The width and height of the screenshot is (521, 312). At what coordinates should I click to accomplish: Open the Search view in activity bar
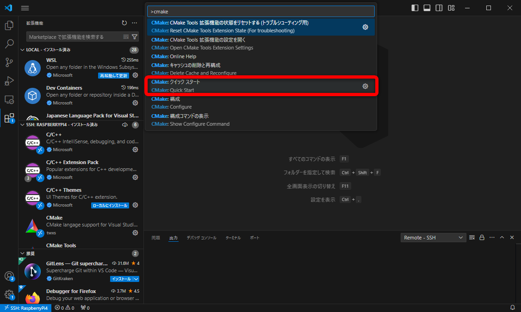pyautogui.click(x=9, y=43)
